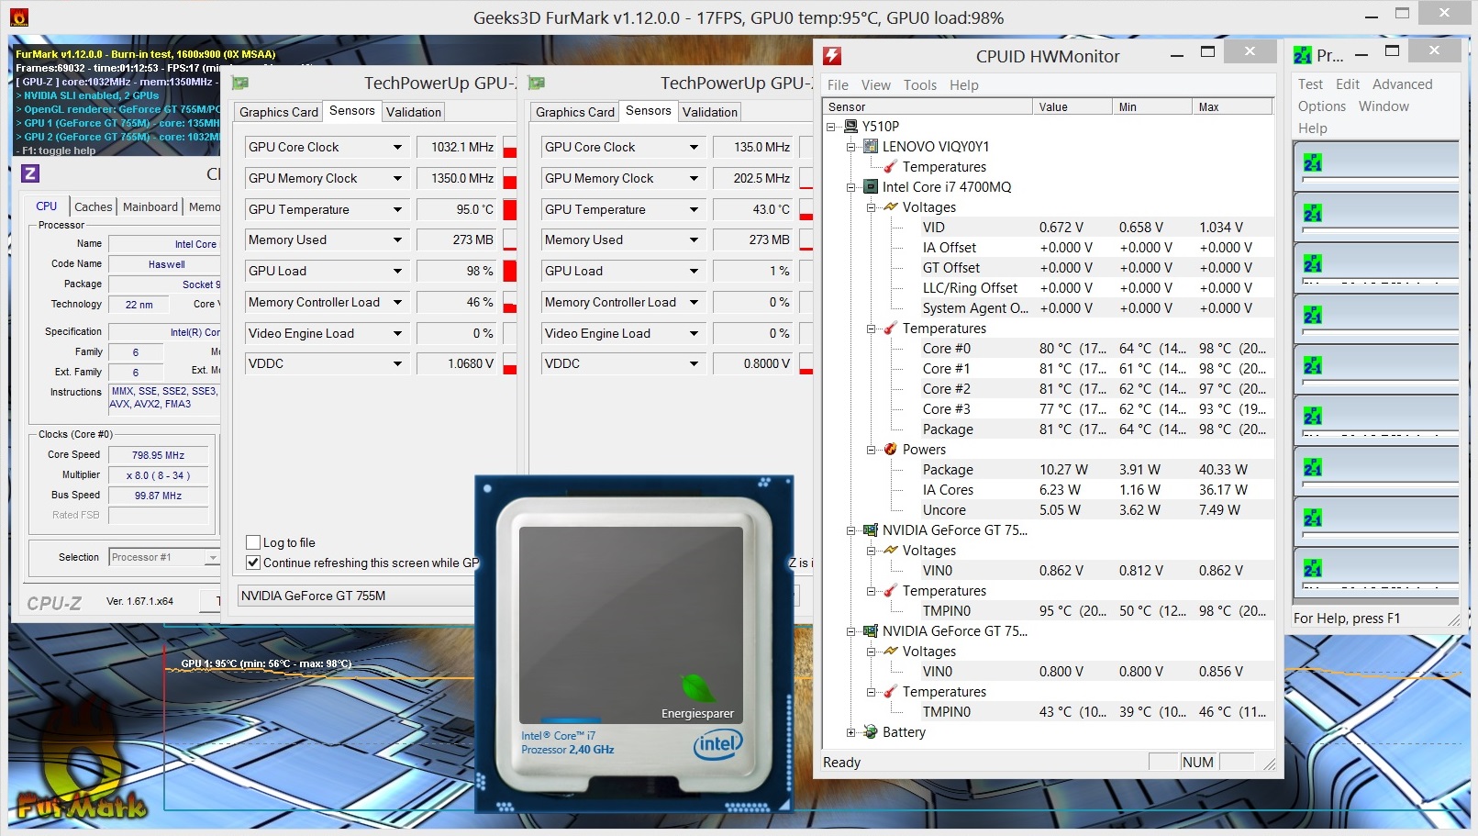Click the Temperatures icon under LENOVO VIQY0Y1
The height and width of the screenshot is (836, 1478).
click(890, 167)
